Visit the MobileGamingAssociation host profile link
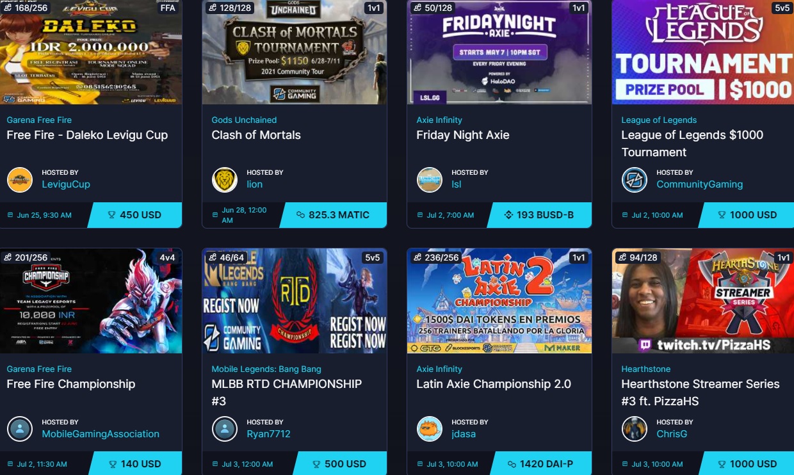 click(101, 434)
